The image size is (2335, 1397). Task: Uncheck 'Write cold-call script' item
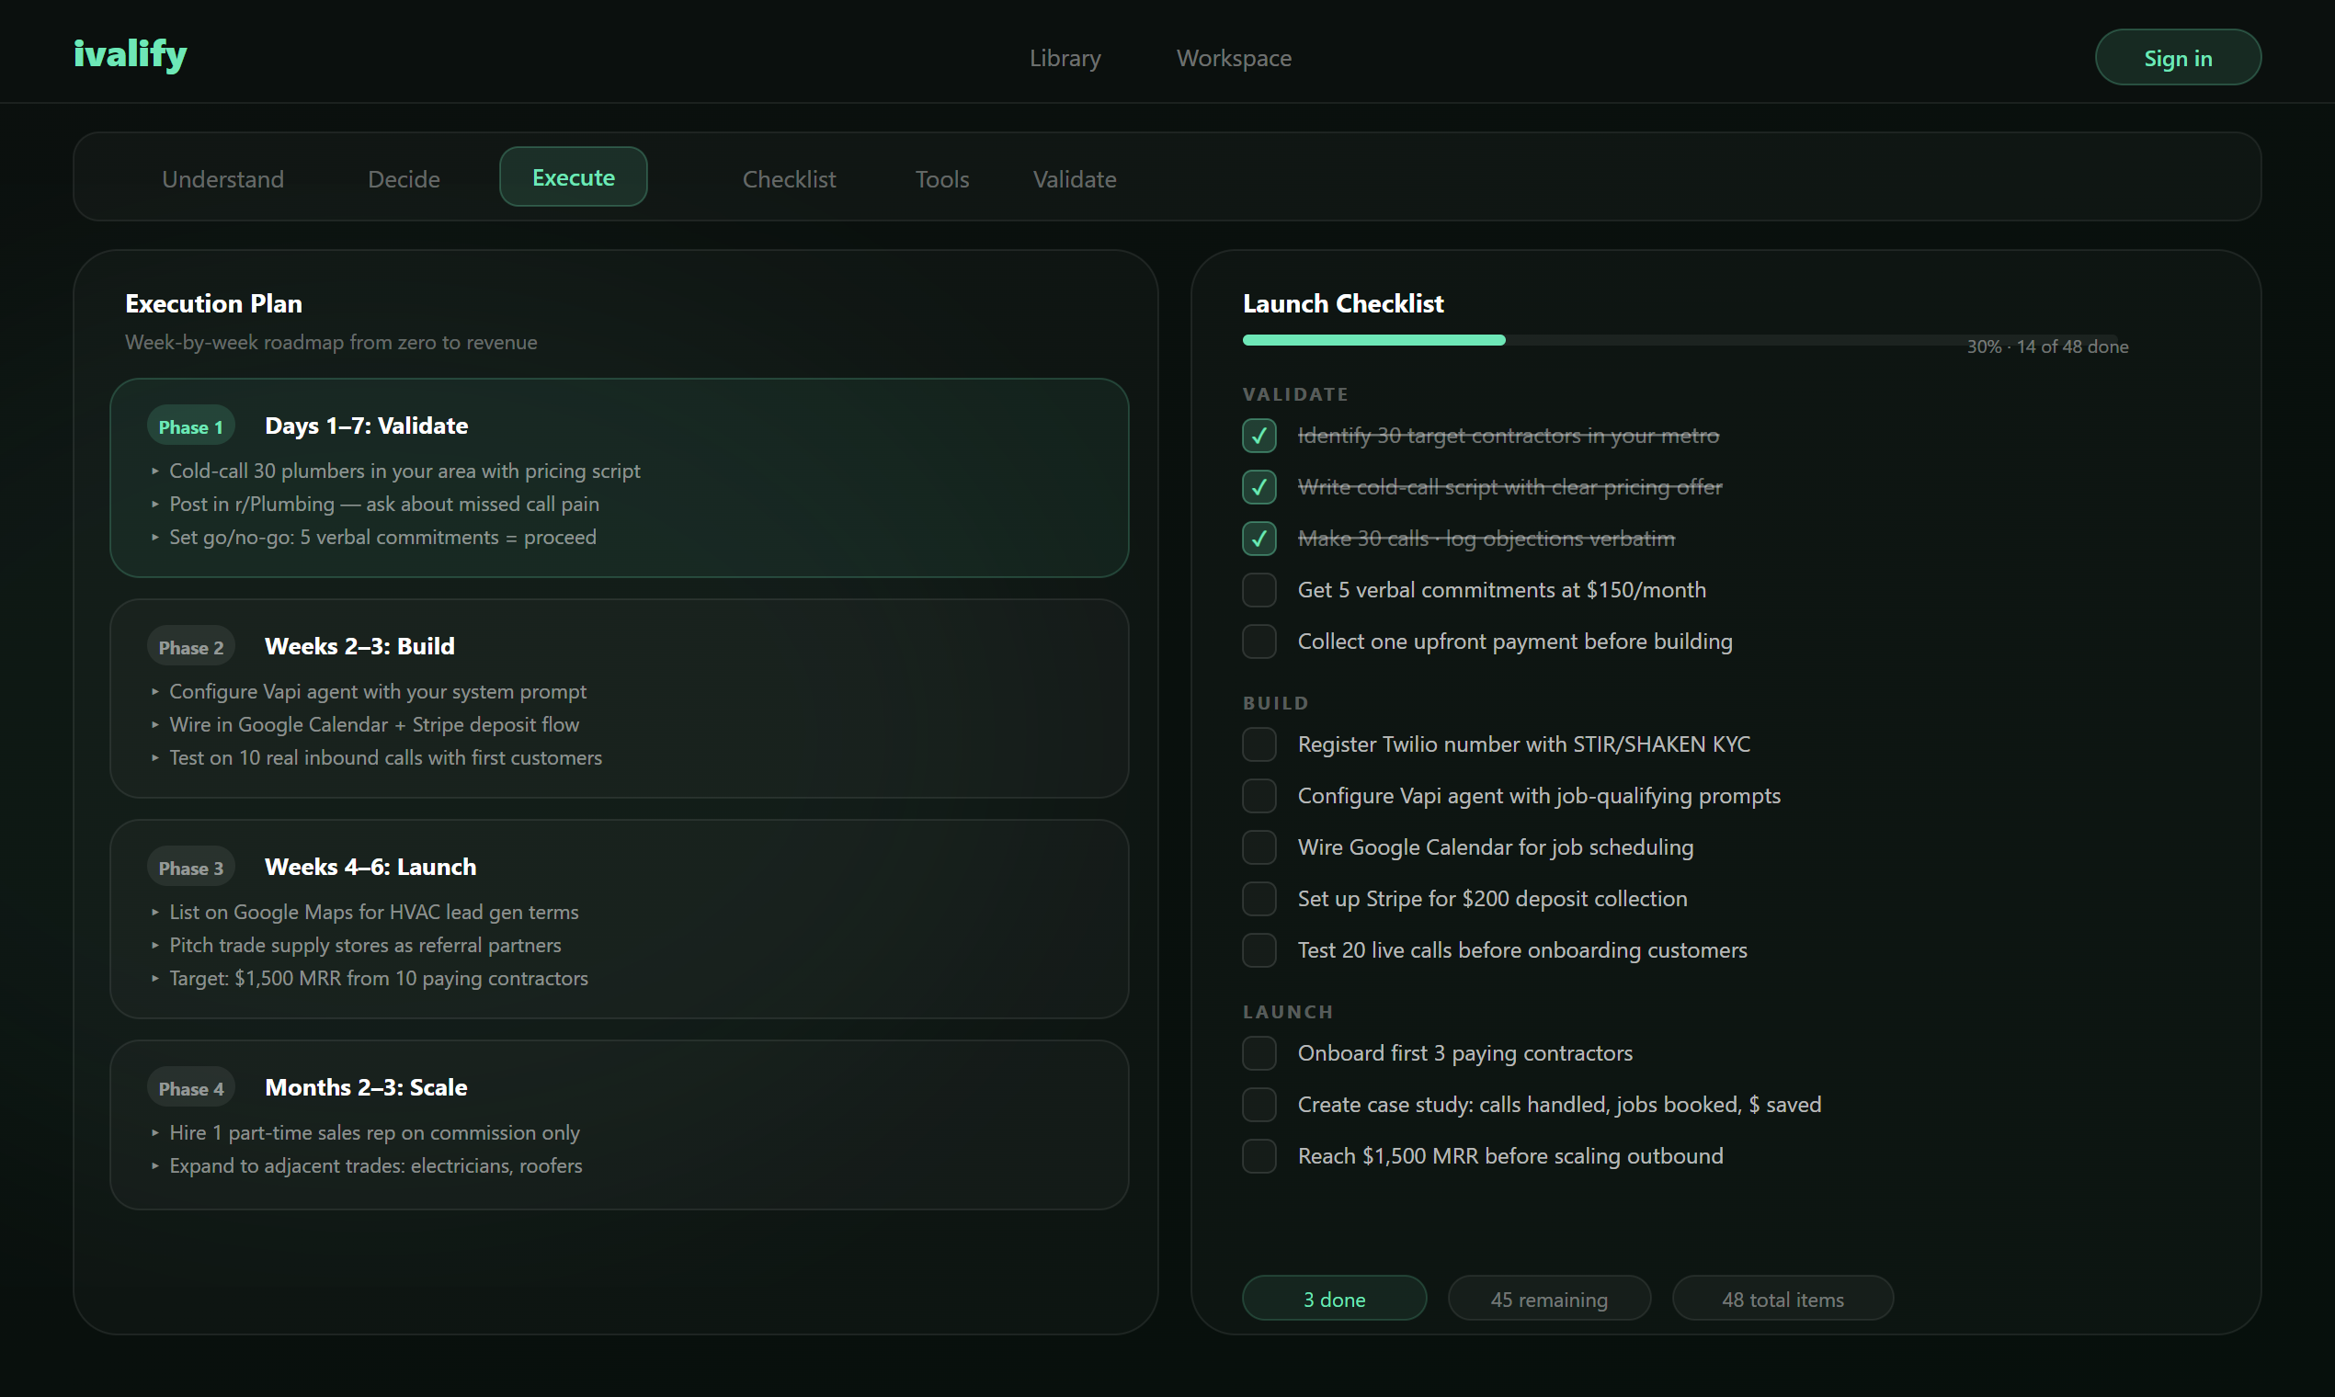click(1259, 488)
